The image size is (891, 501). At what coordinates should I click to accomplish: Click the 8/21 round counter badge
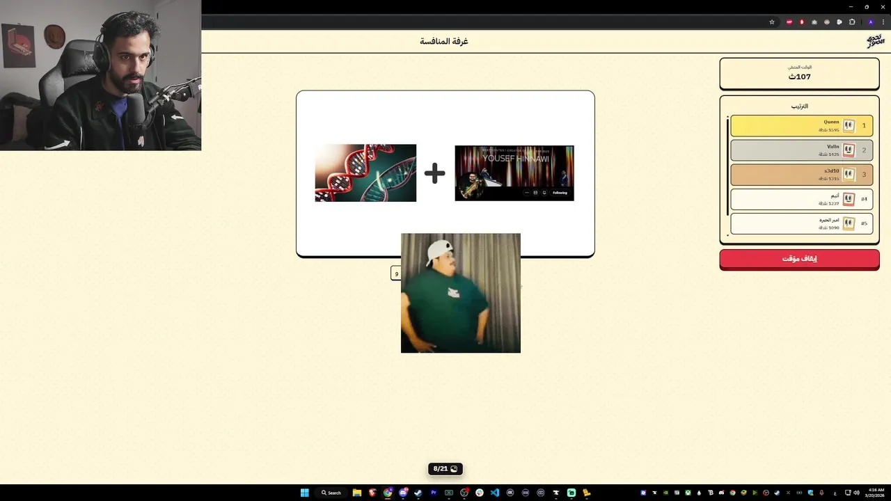coord(445,469)
